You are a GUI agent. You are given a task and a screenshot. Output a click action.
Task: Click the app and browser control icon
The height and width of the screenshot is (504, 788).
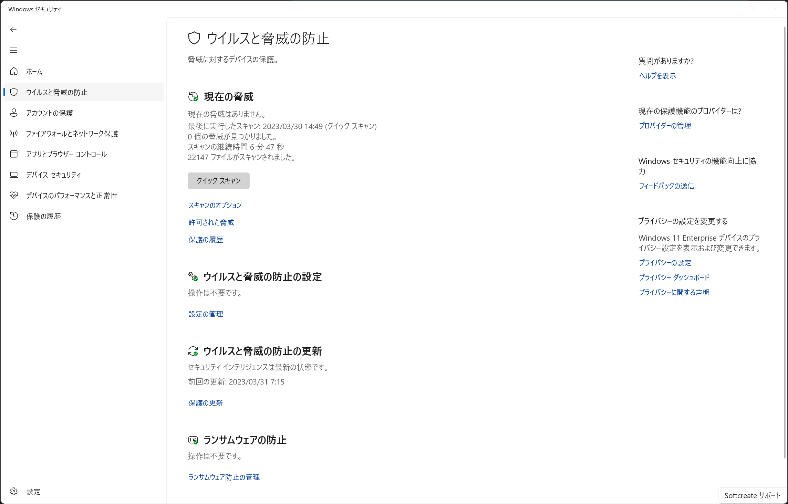[14, 154]
